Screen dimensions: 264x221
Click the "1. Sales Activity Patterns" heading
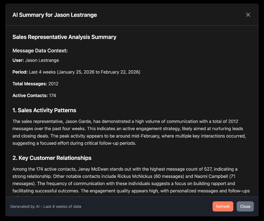44,110
